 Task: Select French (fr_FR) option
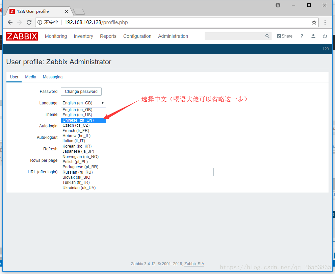(x=83, y=131)
